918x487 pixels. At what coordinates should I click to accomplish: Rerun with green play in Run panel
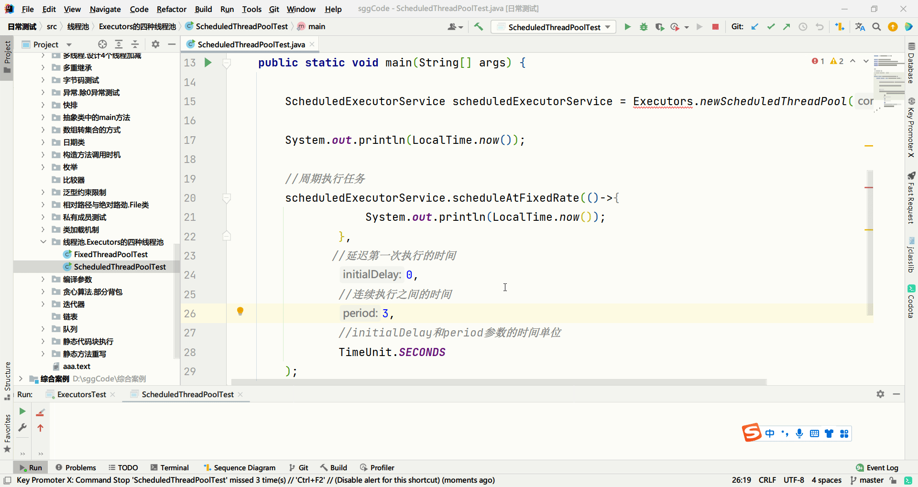(x=22, y=411)
